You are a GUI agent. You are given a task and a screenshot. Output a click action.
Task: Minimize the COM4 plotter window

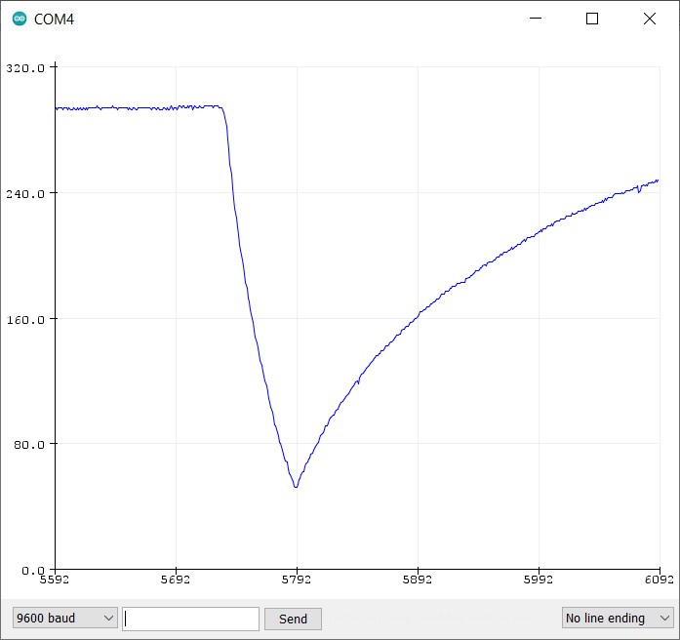coord(535,19)
